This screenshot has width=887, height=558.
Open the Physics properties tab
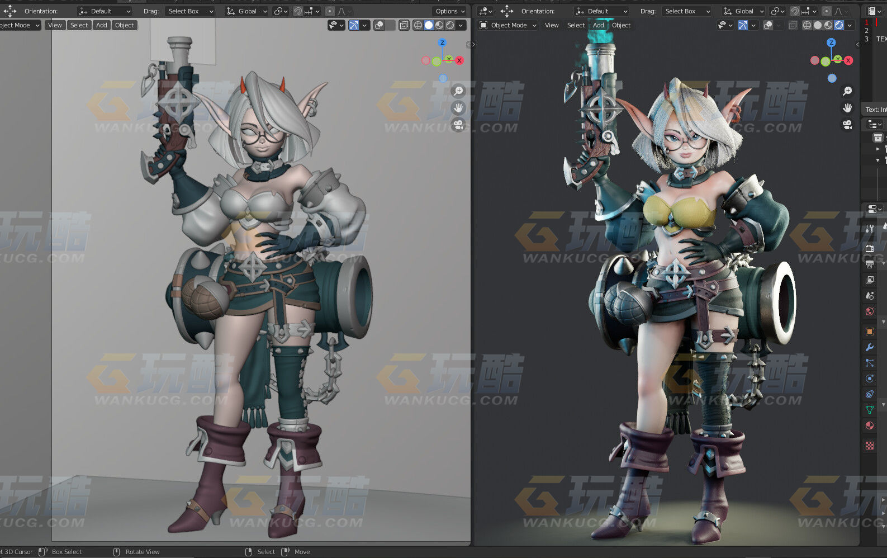pos(870,379)
